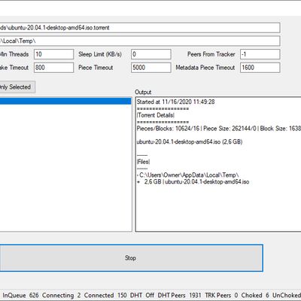The width and height of the screenshot is (301, 301).
Task: Click the Local\Temp download folder field
Action: (x=140, y=41)
